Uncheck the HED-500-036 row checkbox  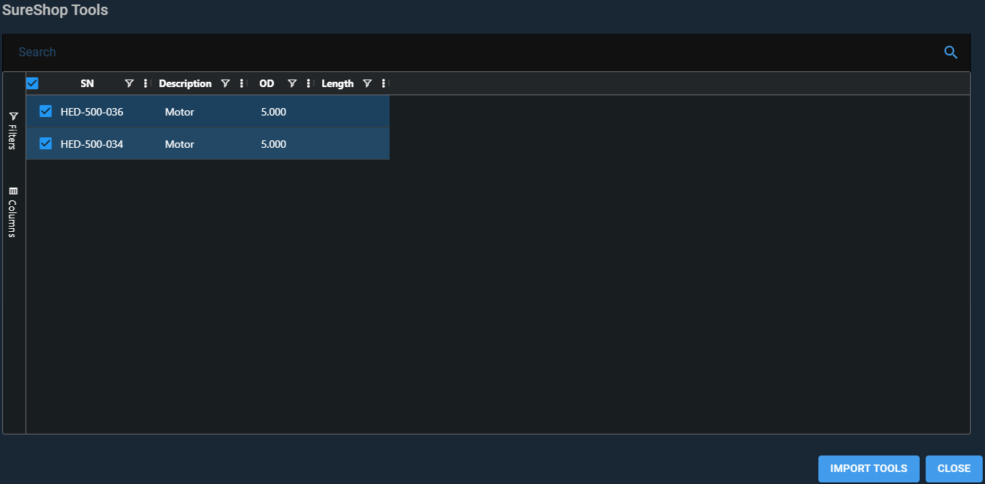point(46,111)
